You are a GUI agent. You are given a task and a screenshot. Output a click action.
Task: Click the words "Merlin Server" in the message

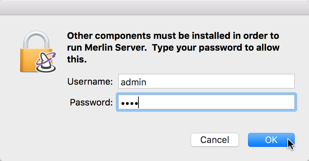(x=116, y=48)
